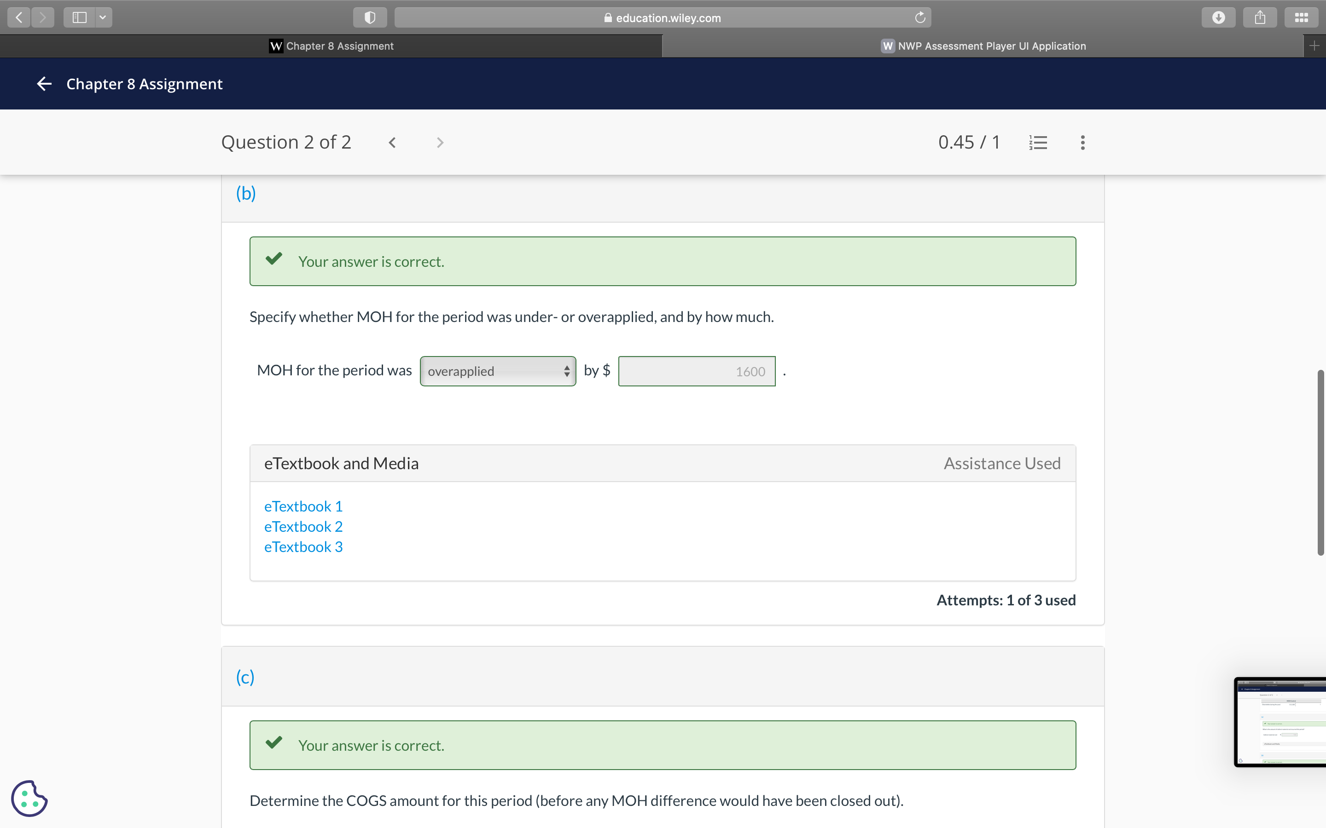Viewport: 1326px width, 828px height.
Task: Open the question list icon near score
Action: pyautogui.click(x=1038, y=143)
